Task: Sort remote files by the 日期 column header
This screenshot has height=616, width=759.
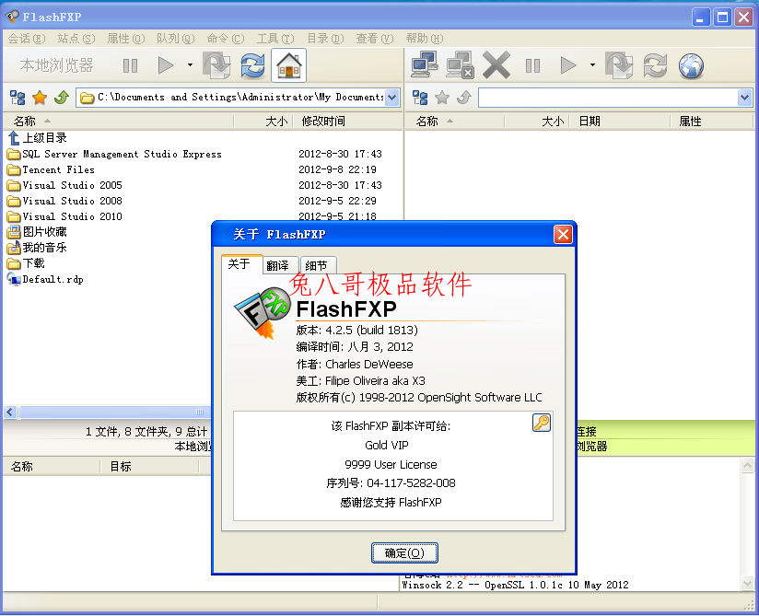Action: tap(620, 121)
